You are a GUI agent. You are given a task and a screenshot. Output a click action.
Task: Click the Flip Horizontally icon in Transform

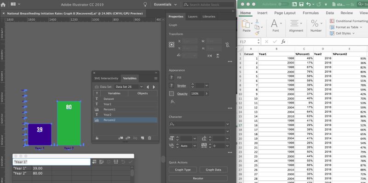coord(210,56)
